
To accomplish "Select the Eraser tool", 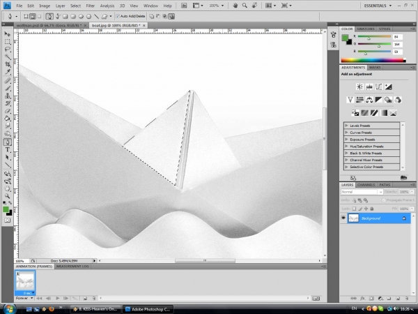I will (x=7, y=111).
